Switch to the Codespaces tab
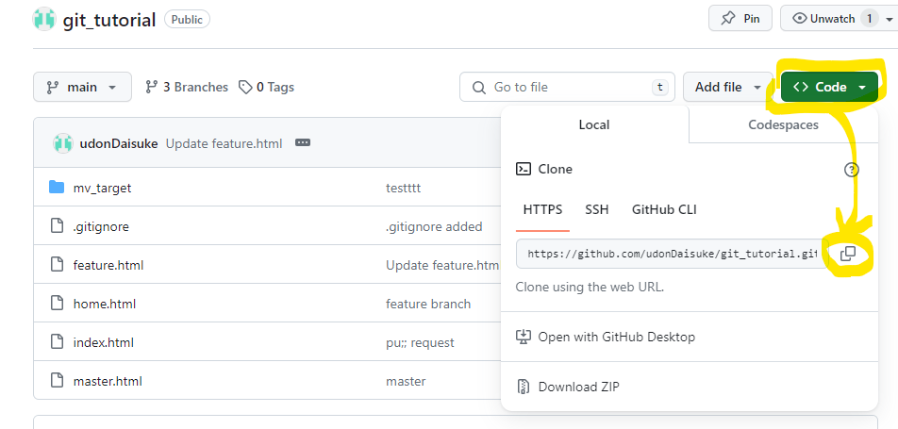 784,124
